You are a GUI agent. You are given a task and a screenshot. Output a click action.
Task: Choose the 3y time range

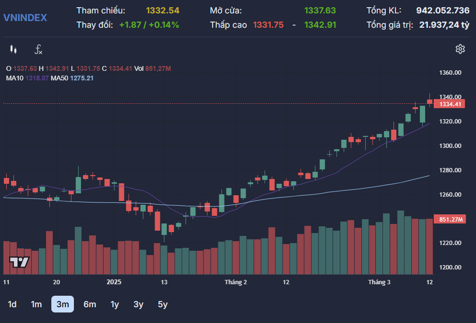click(139, 304)
